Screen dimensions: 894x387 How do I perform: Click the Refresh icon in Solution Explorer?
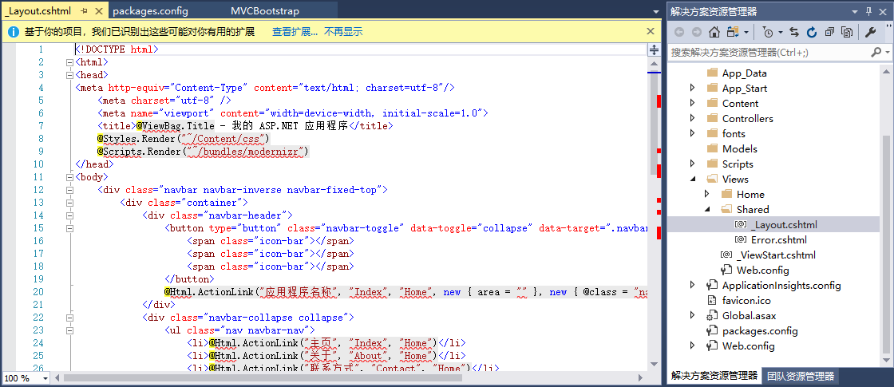coord(812,32)
